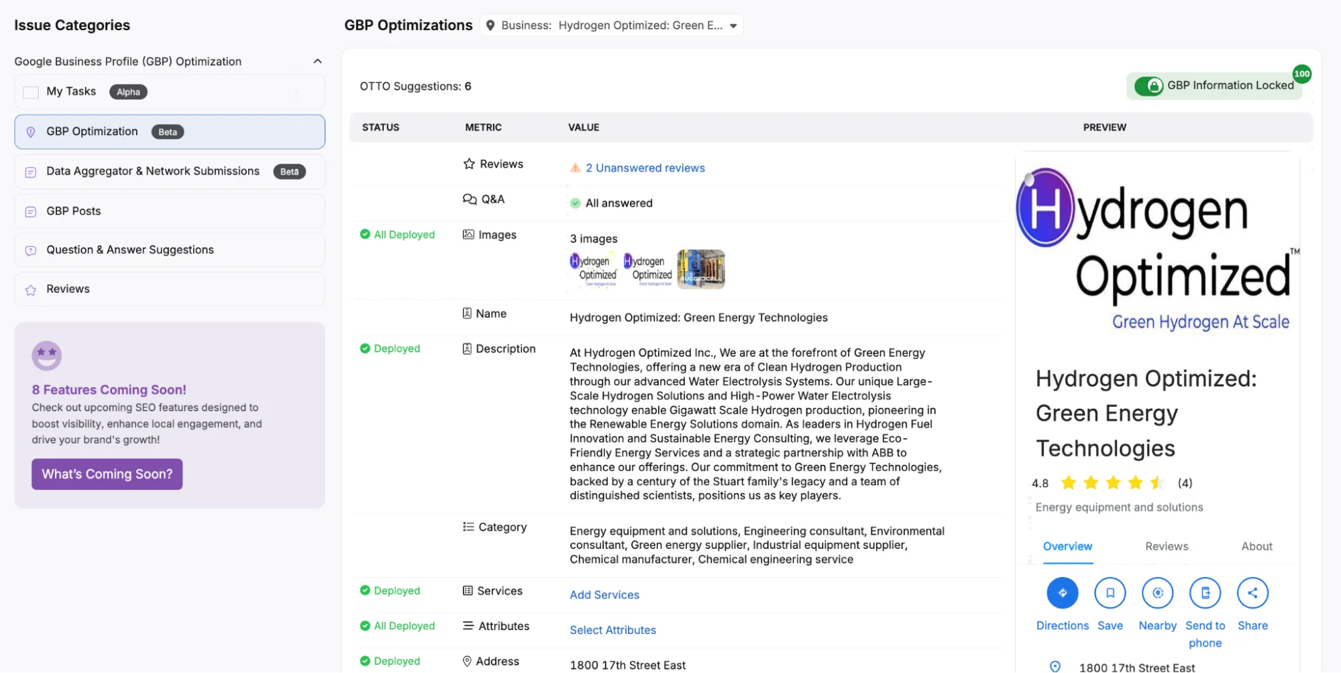
Task: Click the VALUE column header
Action: click(584, 127)
